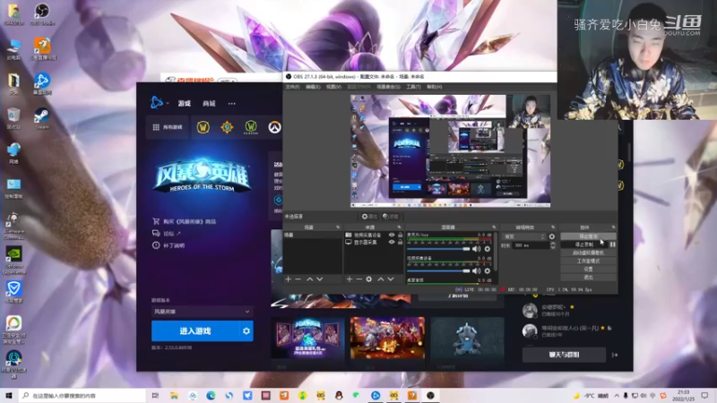Move source up with the arrow in OBS
717x403 pixels.
[x=380, y=279]
